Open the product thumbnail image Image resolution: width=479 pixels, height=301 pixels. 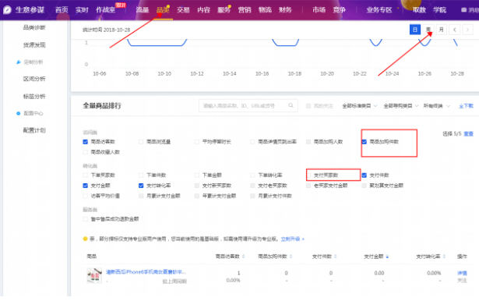94,275
